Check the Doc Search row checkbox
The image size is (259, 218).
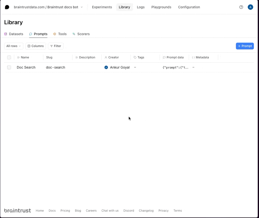[x=9, y=67]
